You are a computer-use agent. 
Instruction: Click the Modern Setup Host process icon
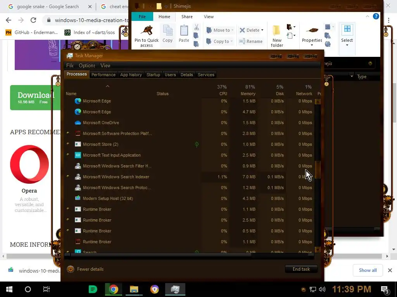click(x=78, y=198)
